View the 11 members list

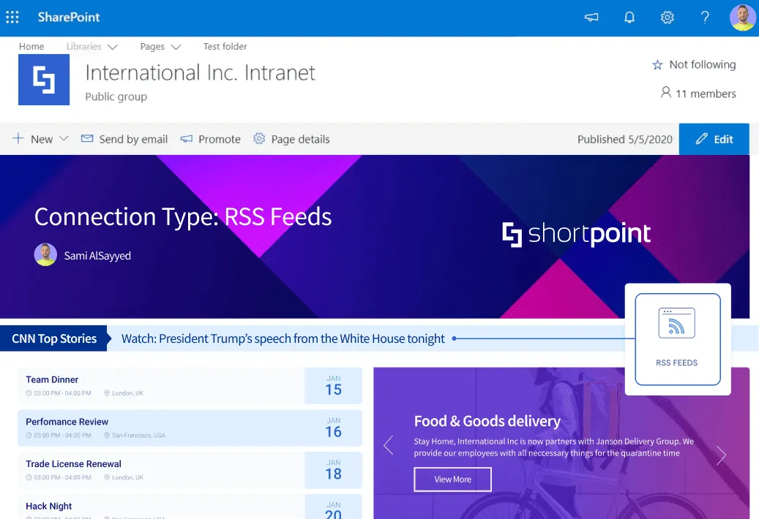pyautogui.click(x=698, y=94)
